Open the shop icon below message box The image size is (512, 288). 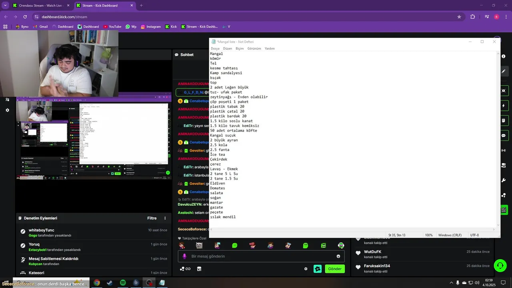[x=199, y=269]
